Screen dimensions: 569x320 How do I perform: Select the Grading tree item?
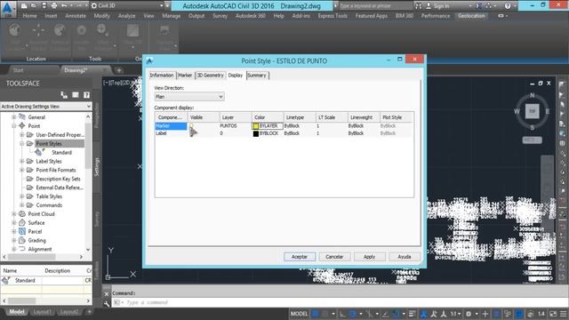[37, 240]
